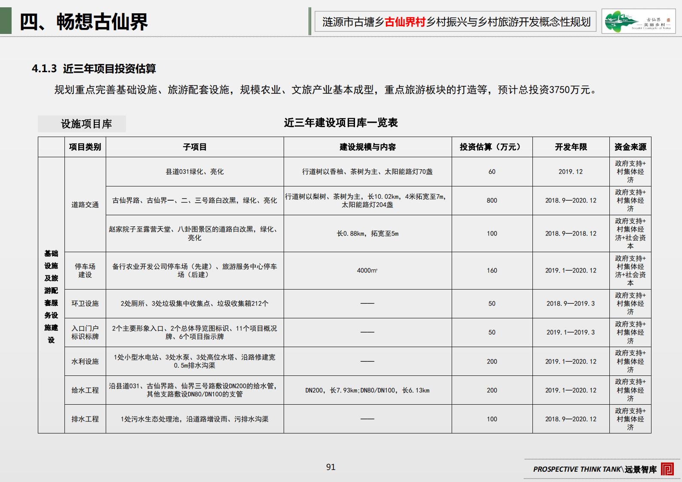
Task: Click the 投资估算（万元） column header
Action: (x=492, y=147)
